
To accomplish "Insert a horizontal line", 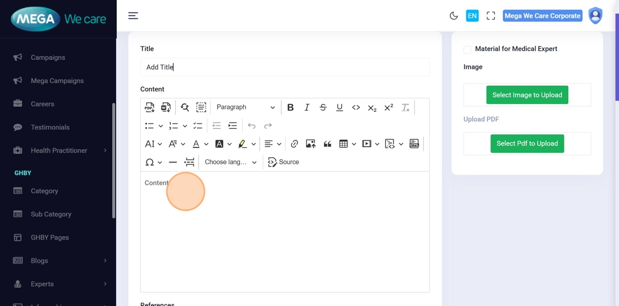I will pos(173,162).
